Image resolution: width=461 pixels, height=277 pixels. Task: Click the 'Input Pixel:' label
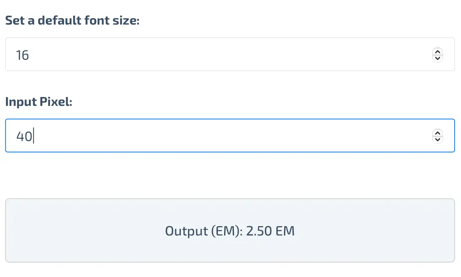pyautogui.click(x=39, y=102)
